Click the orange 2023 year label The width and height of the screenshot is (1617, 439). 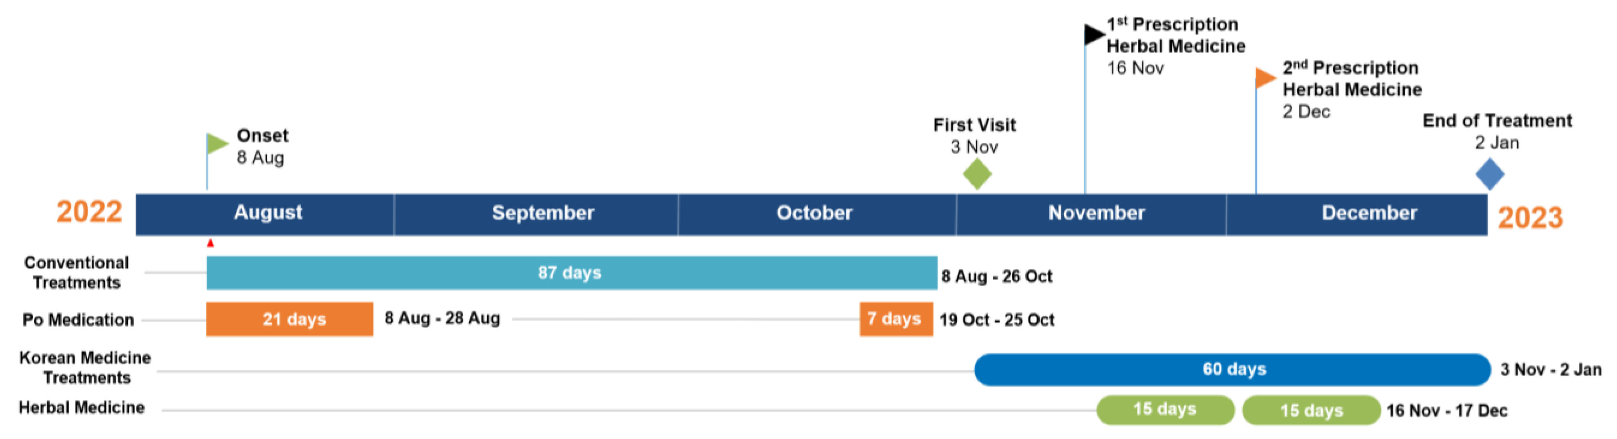[1529, 218]
